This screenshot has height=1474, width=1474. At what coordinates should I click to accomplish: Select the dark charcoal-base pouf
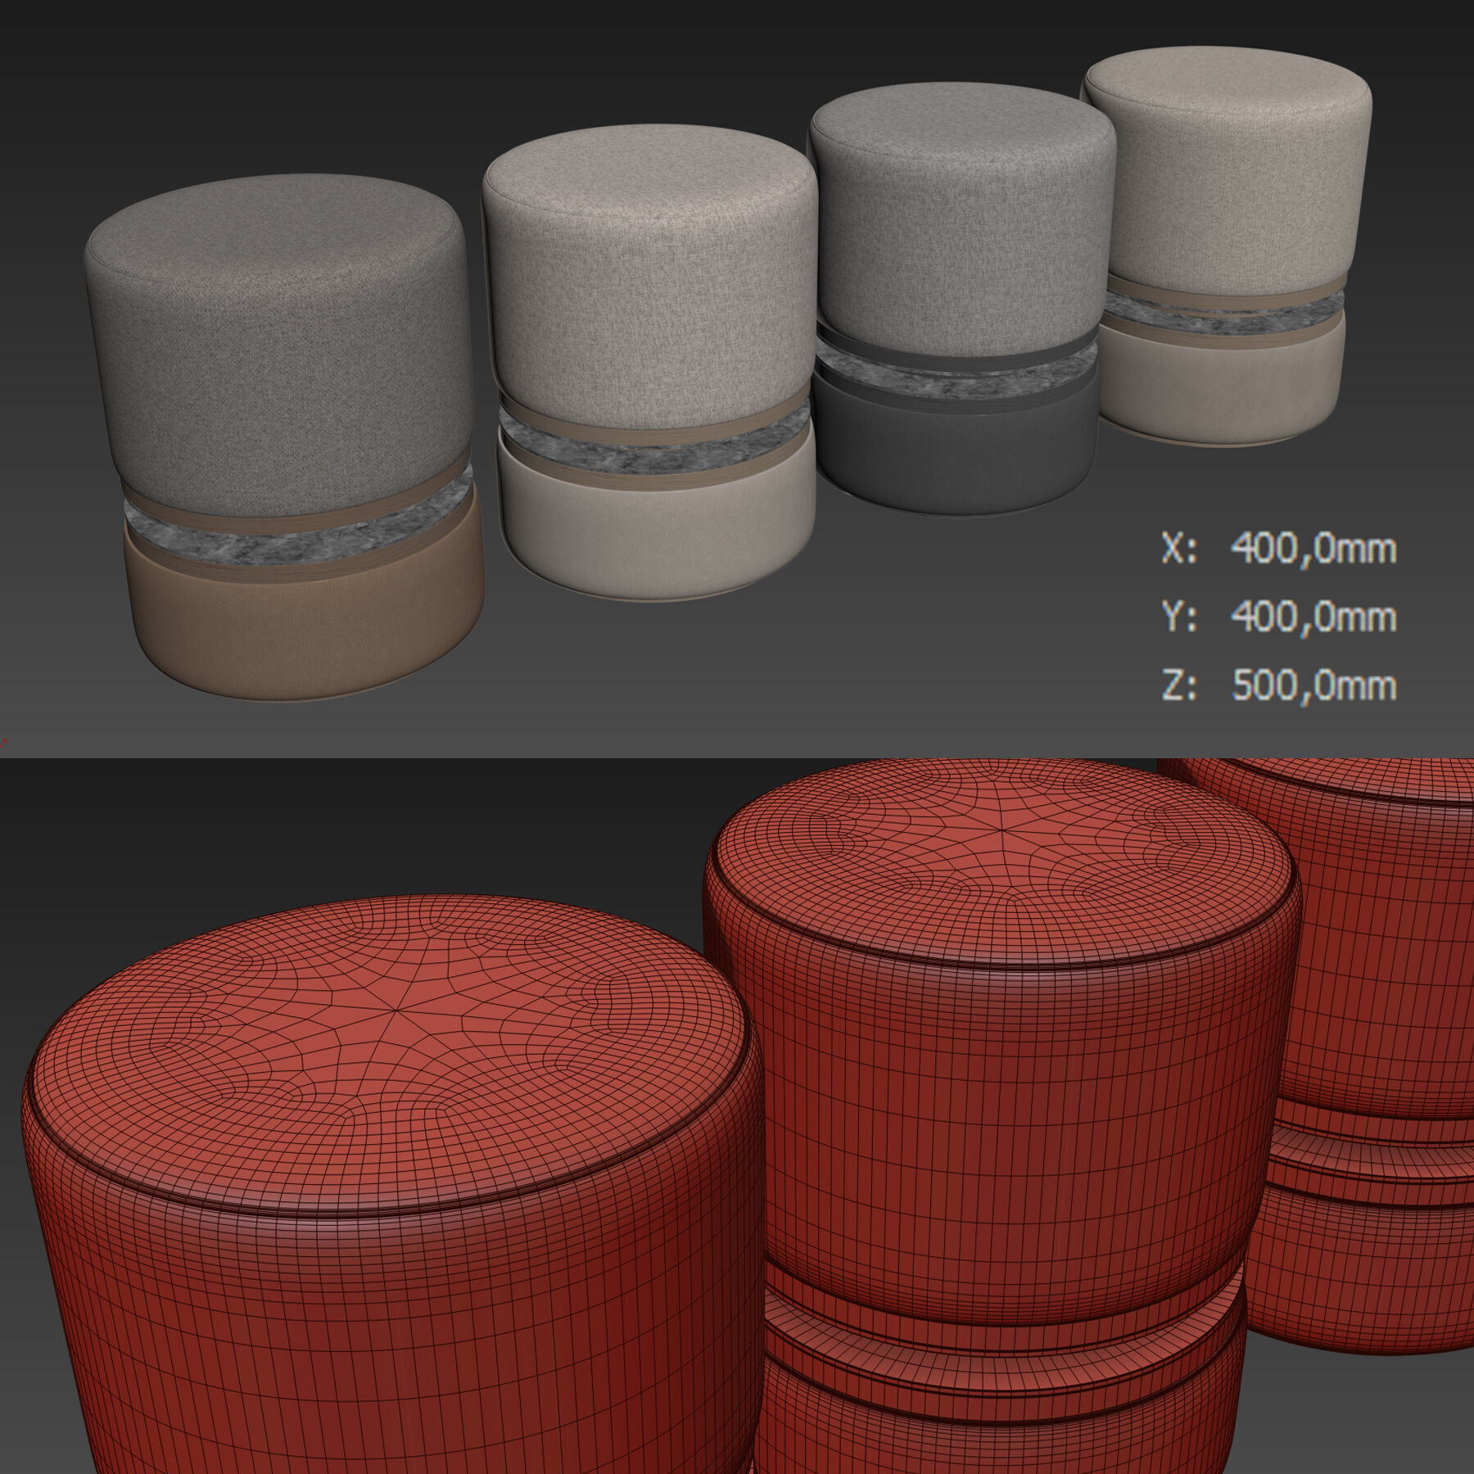click(960, 299)
